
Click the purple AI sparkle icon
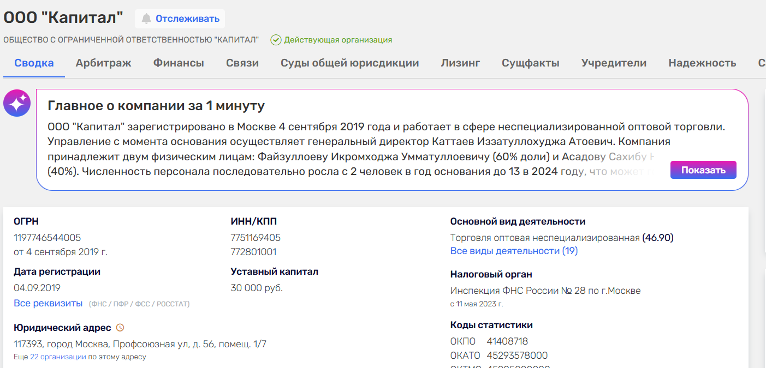click(x=17, y=103)
